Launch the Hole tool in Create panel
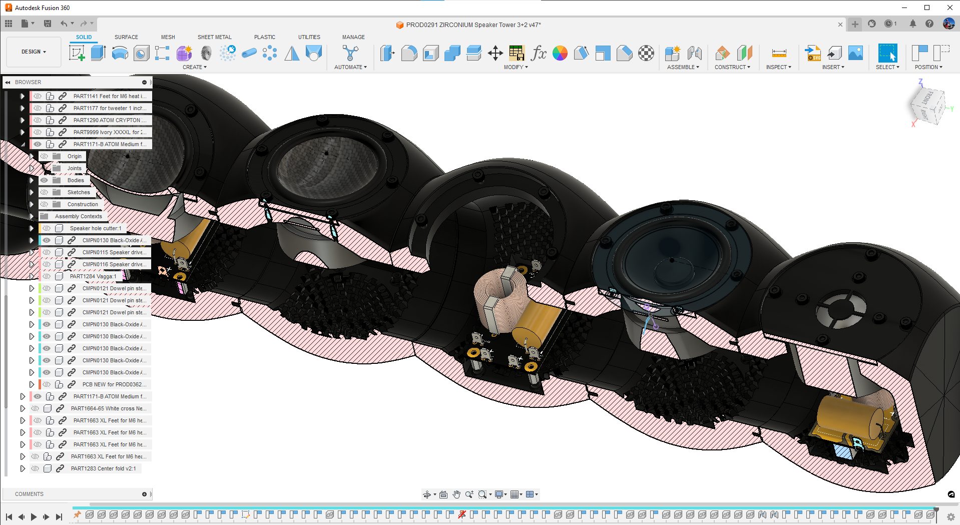The width and height of the screenshot is (960, 525). tap(141, 53)
